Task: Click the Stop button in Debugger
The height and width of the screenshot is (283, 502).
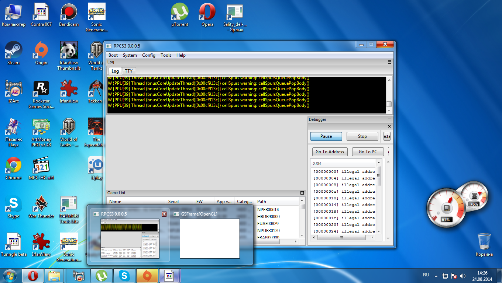Action: [x=362, y=136]
